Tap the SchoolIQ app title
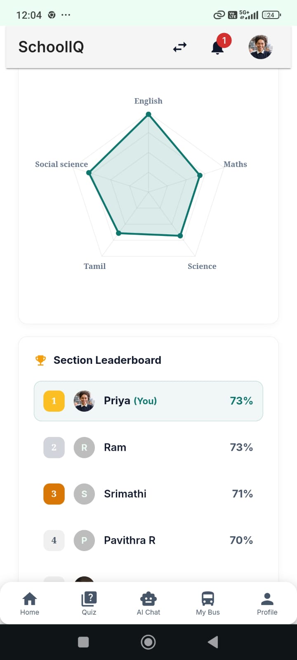 pyautogui.click(x=51, y=47)
